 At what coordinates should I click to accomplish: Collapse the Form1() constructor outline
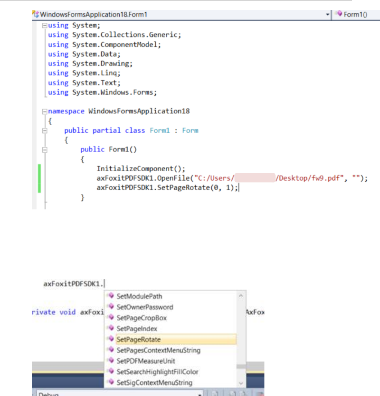pyautogui.click(x=45, y=150)
